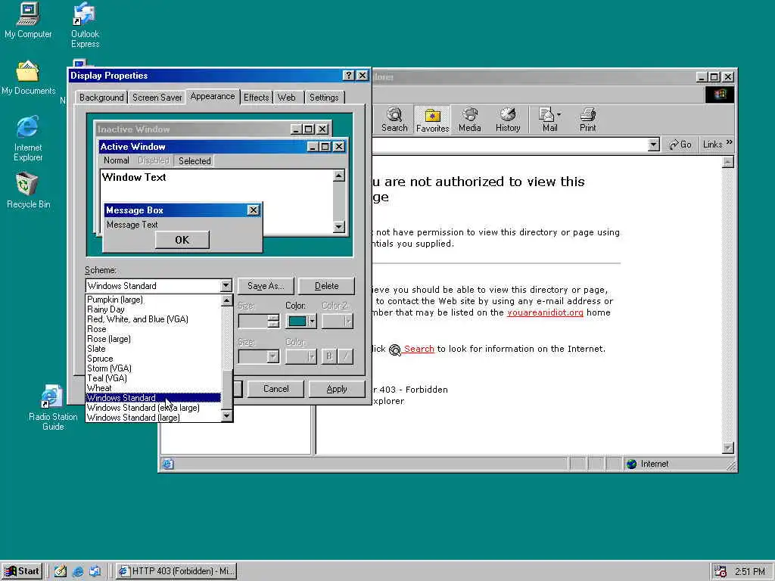Select Windows Standard (large) scheme
The width and height of the screenshot is (775, 581).
point(153,418)
